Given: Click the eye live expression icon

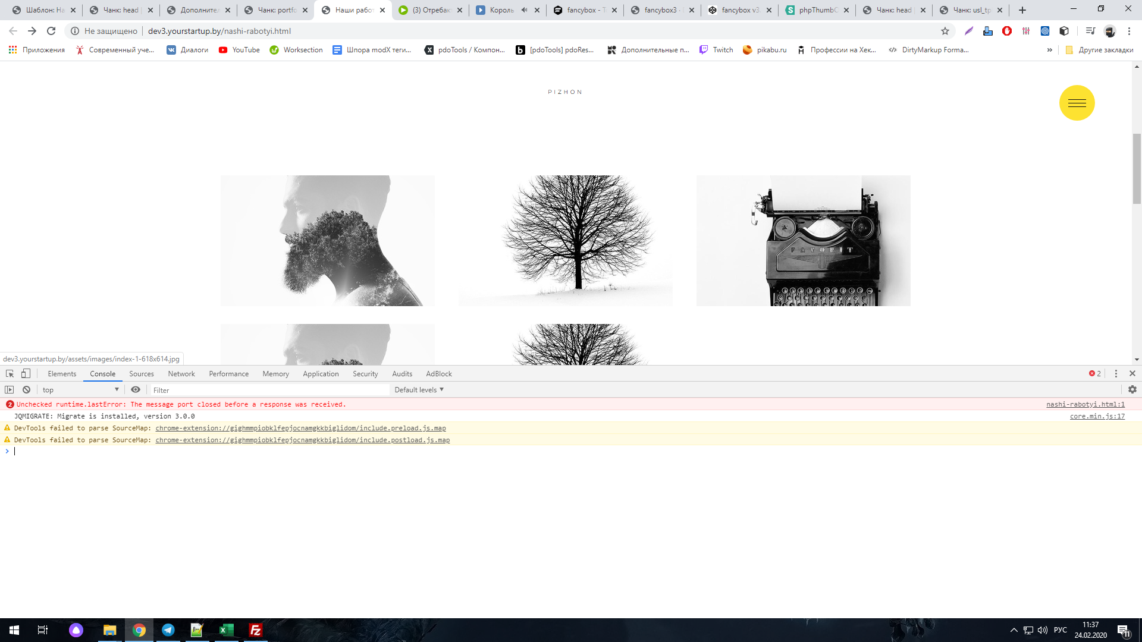Looking at the screenshot, I should tap(136, 389).
